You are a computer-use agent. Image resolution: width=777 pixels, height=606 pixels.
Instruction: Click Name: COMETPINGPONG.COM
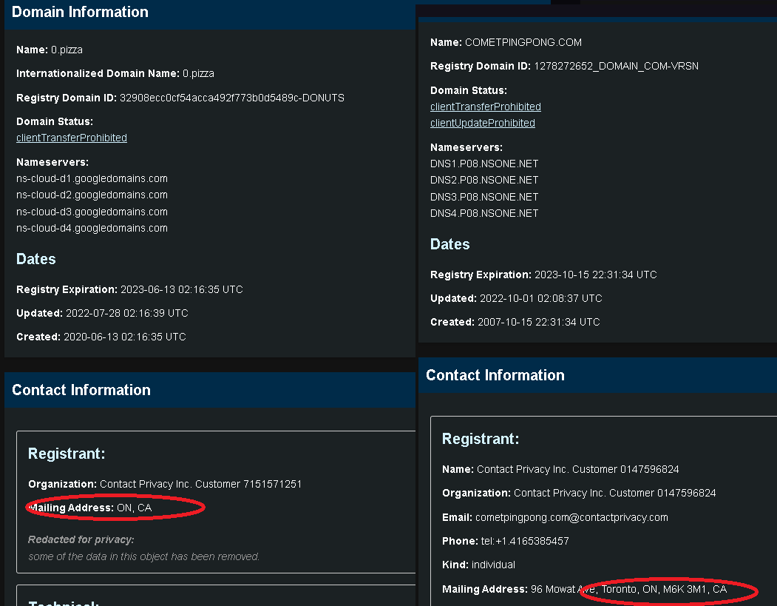click(x=506, y=43)
